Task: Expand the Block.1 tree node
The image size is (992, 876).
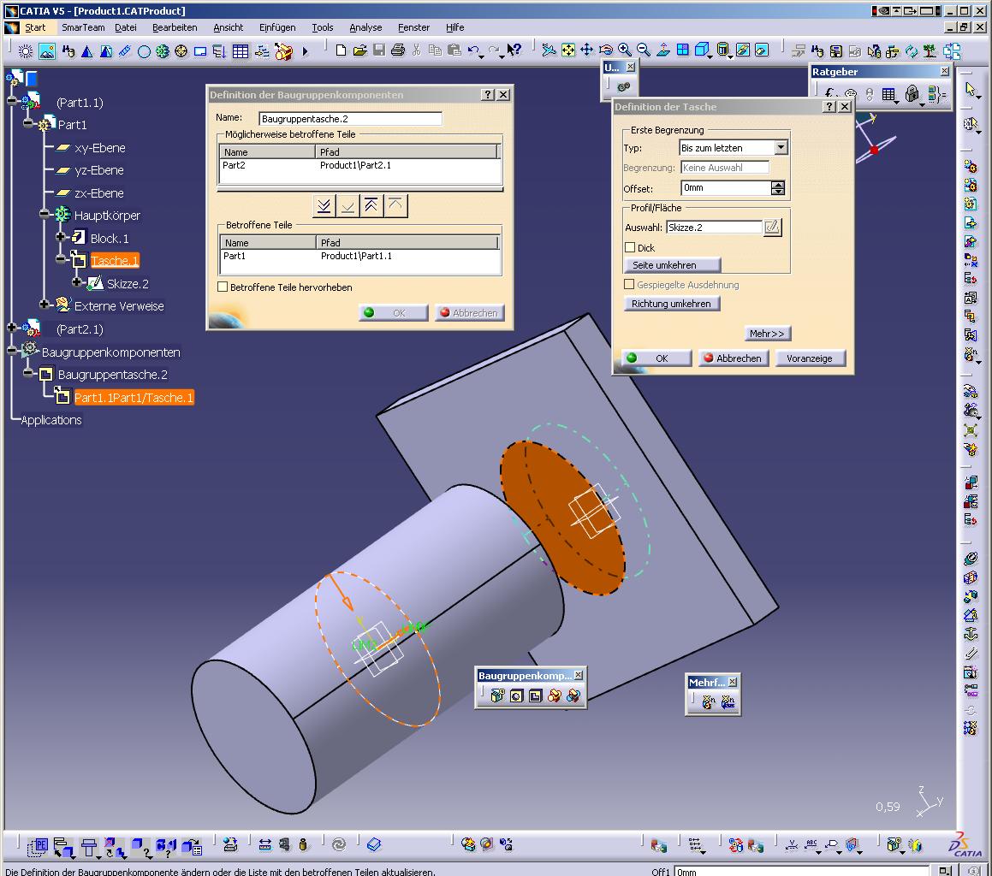Action: [x=60, y=237]
